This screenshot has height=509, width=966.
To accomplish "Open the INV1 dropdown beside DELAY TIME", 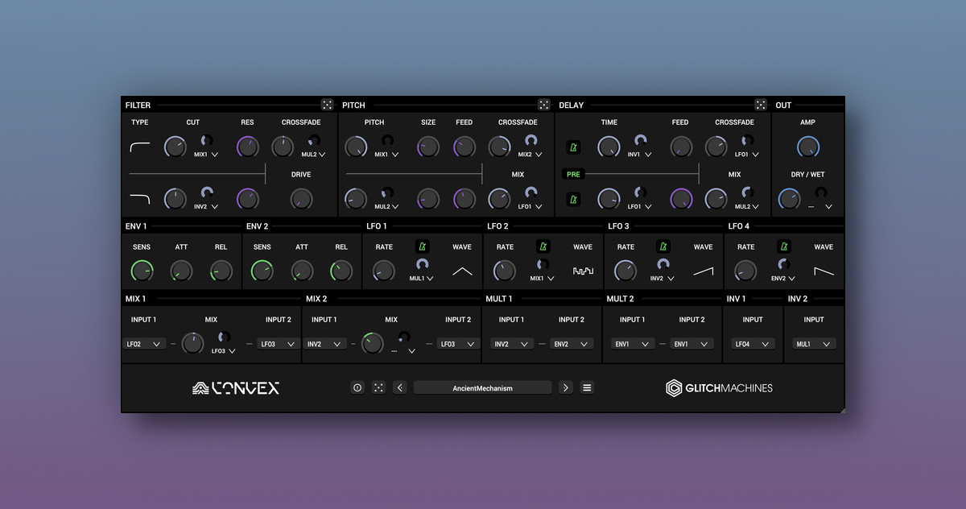I will tap(641, 155).
